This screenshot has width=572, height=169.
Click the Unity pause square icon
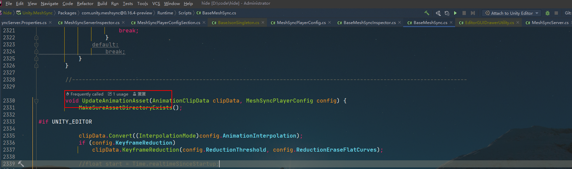point(464,13)
